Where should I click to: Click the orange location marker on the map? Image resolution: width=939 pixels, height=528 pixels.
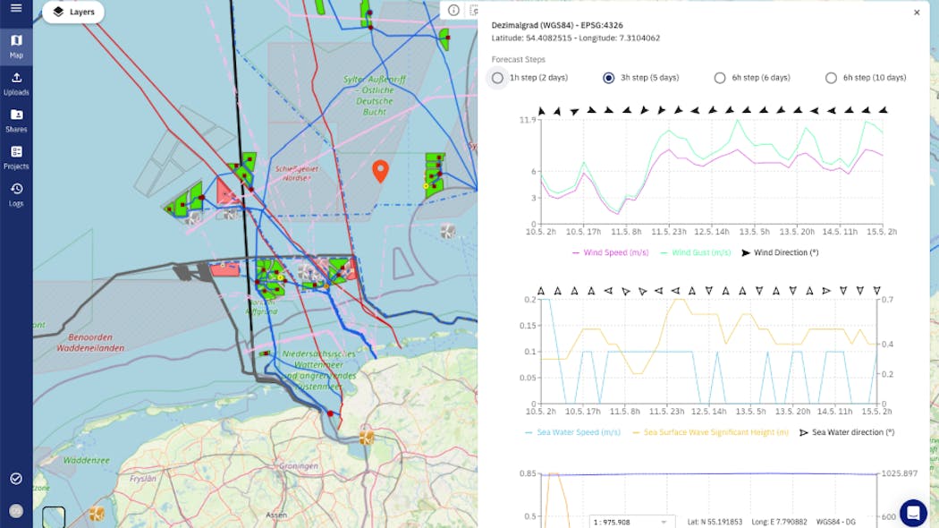379,168
